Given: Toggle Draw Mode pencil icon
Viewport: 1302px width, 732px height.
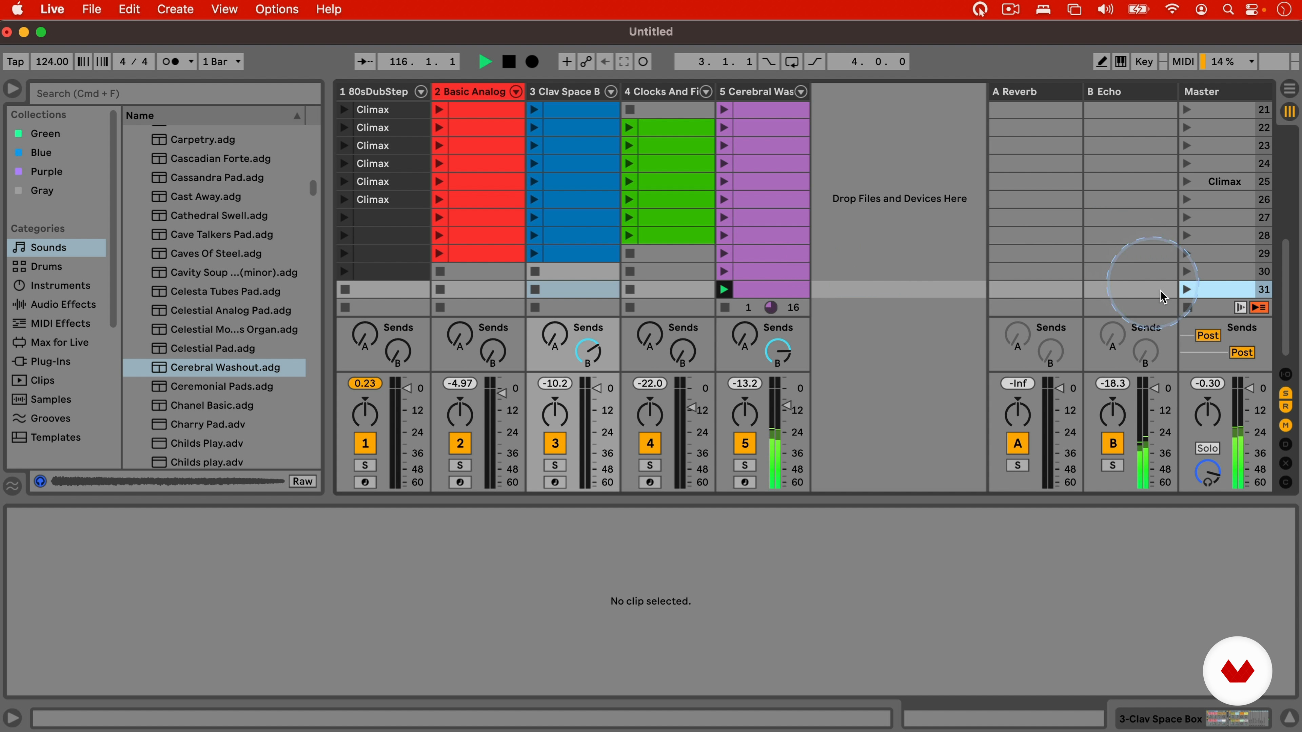Looking at the screenshot, I should coord(1101,62).
